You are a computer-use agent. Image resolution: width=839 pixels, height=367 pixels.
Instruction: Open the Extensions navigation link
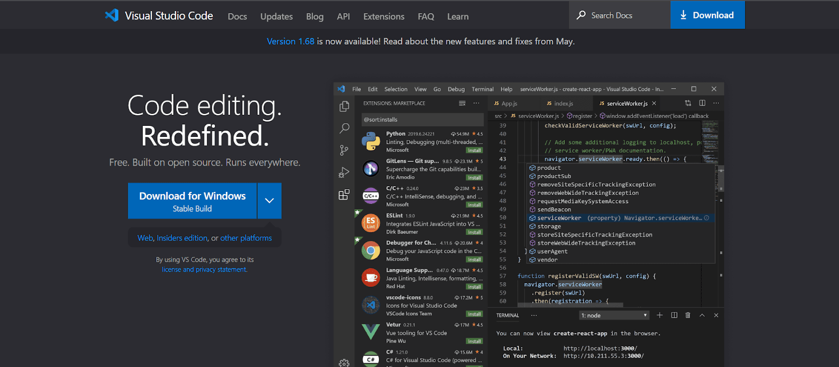tap(384, 16)
